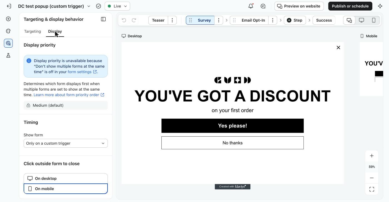Image resolution: width=389 pixels, height=202 pixels.
Task: Click the Mobile preview thumbnail
Action: point(371,69)
